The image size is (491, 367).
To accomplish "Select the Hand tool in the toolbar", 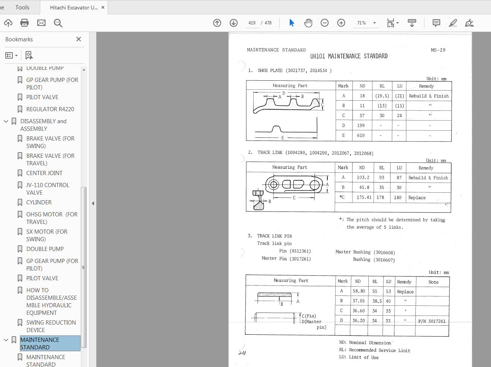I will click(308, 23).
